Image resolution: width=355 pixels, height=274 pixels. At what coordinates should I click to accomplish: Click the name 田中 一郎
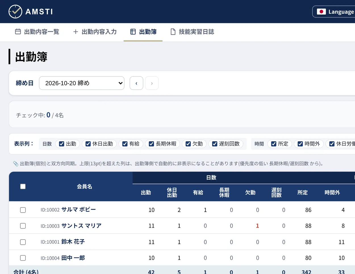click(x=73, y=258)
